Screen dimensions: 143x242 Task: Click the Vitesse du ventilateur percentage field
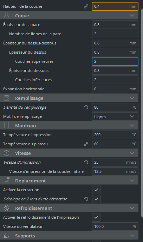[115, 226]
